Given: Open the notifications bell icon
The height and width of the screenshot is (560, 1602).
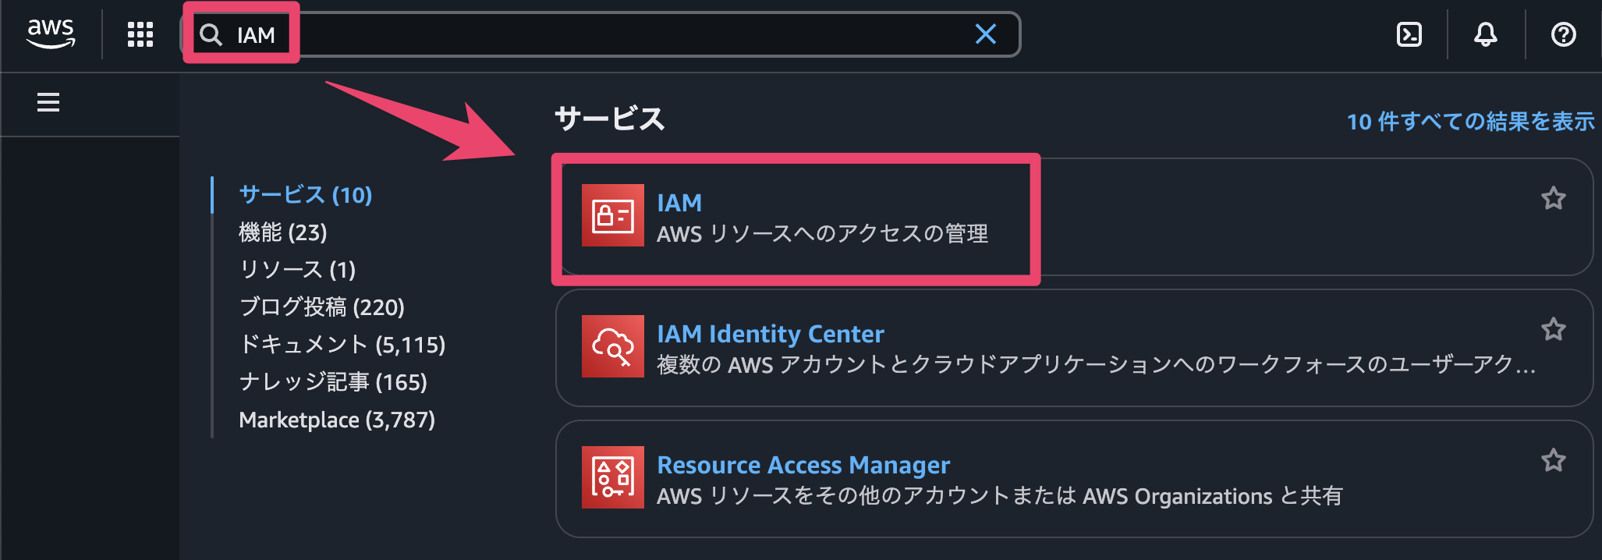Looking at the screenshot, I should 1486,34.
